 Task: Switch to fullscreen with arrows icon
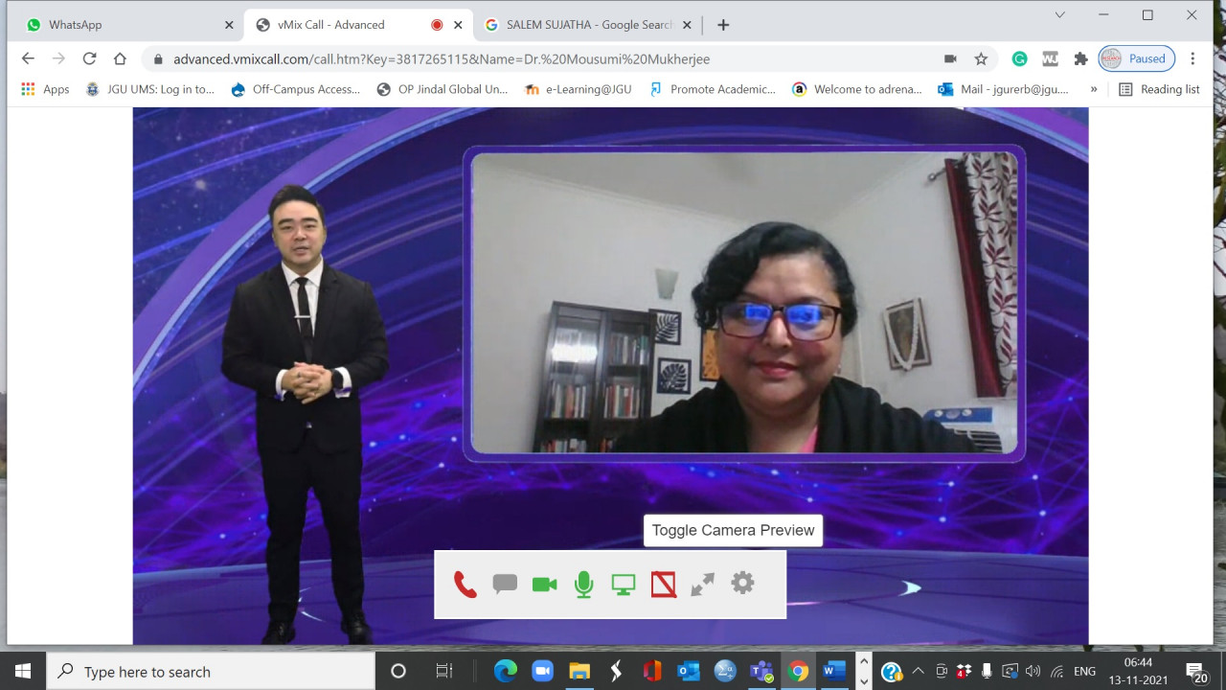tap(703, 584)
